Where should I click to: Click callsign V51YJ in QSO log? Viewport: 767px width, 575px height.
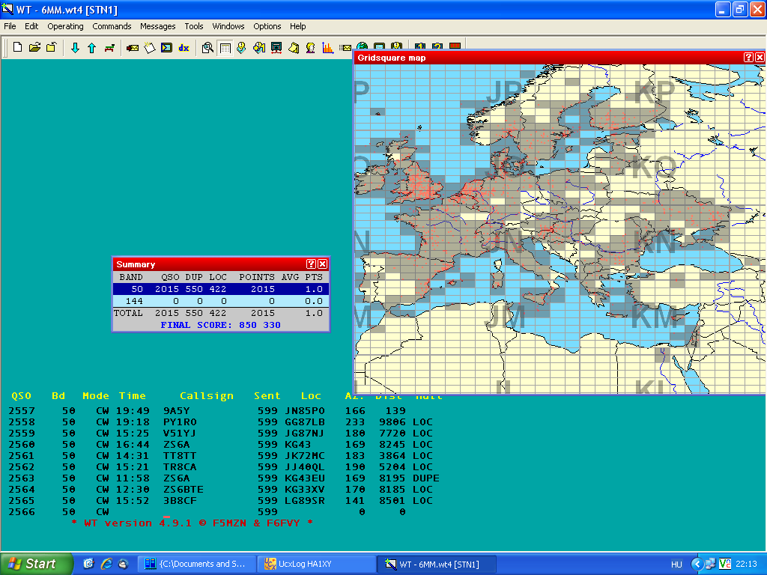180,433
